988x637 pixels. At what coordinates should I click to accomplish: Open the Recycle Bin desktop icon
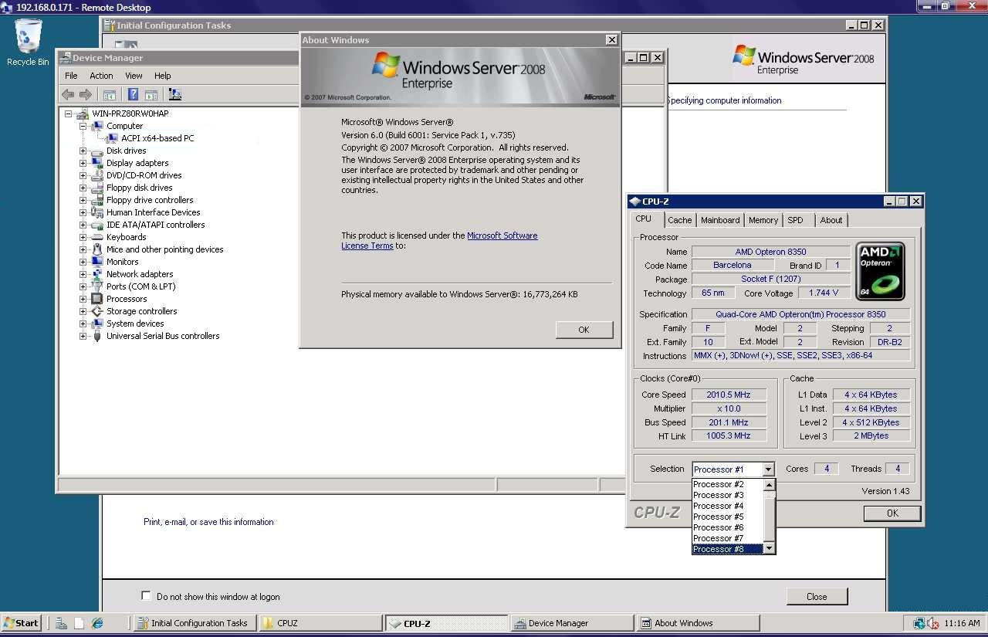pos(28,42)
